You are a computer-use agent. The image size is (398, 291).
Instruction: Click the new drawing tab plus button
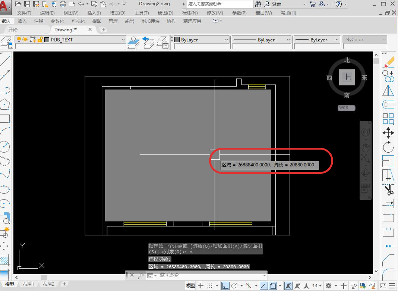103,30
